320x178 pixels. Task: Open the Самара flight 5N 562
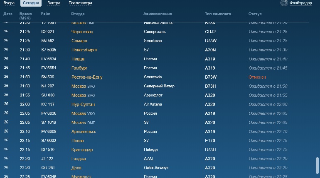coord(47,41)
